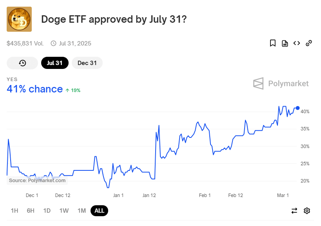Screen dimensions: 321x226
Task: Open the market rules document icon
Action: (x=285, y=43)
